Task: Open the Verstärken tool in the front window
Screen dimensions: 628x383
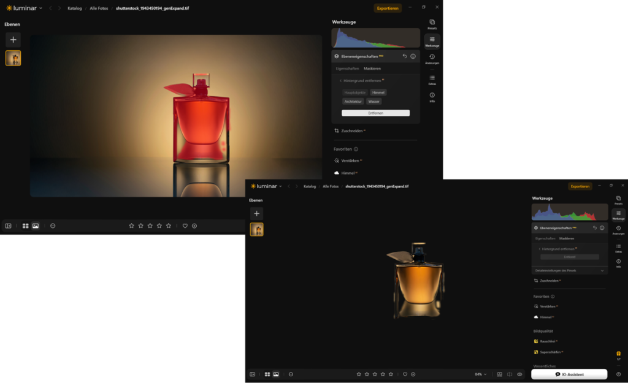Action: (547, 306)
